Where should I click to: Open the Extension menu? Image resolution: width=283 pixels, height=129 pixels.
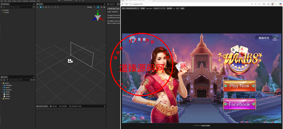tap(25, 1)
